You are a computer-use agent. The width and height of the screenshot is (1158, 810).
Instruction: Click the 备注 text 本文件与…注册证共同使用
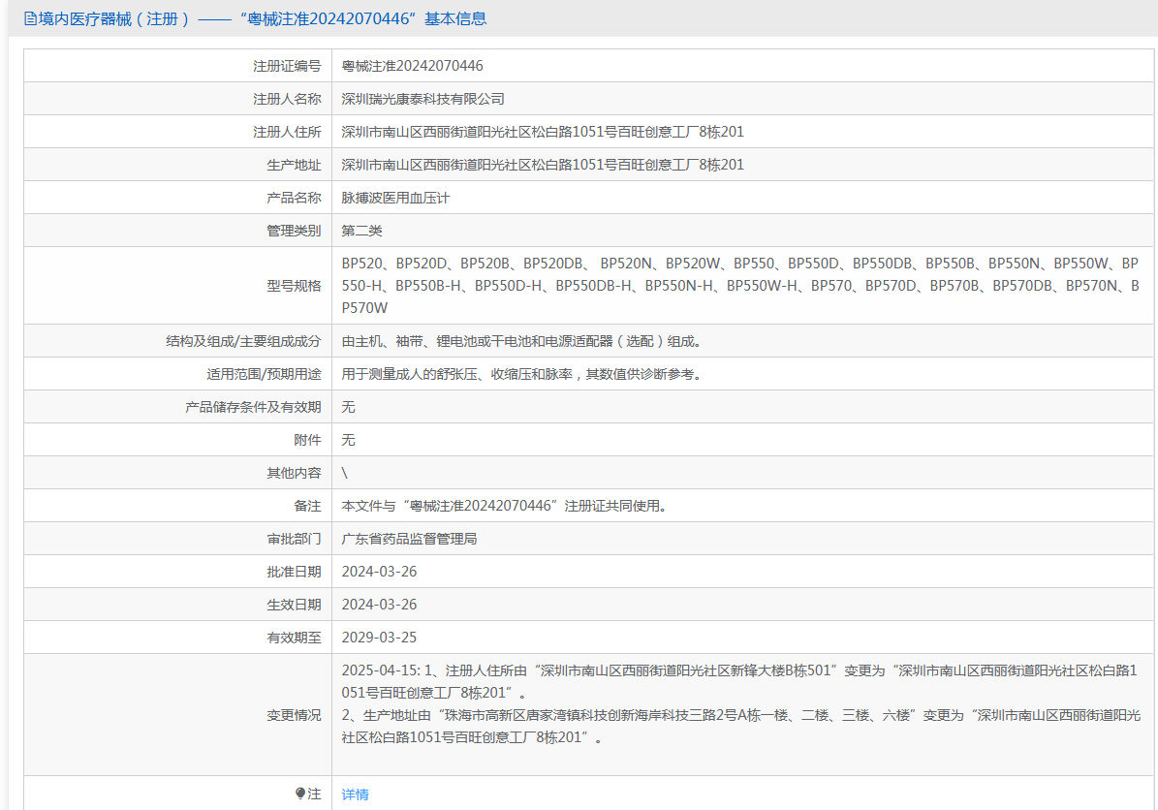(x=504, y=506)
